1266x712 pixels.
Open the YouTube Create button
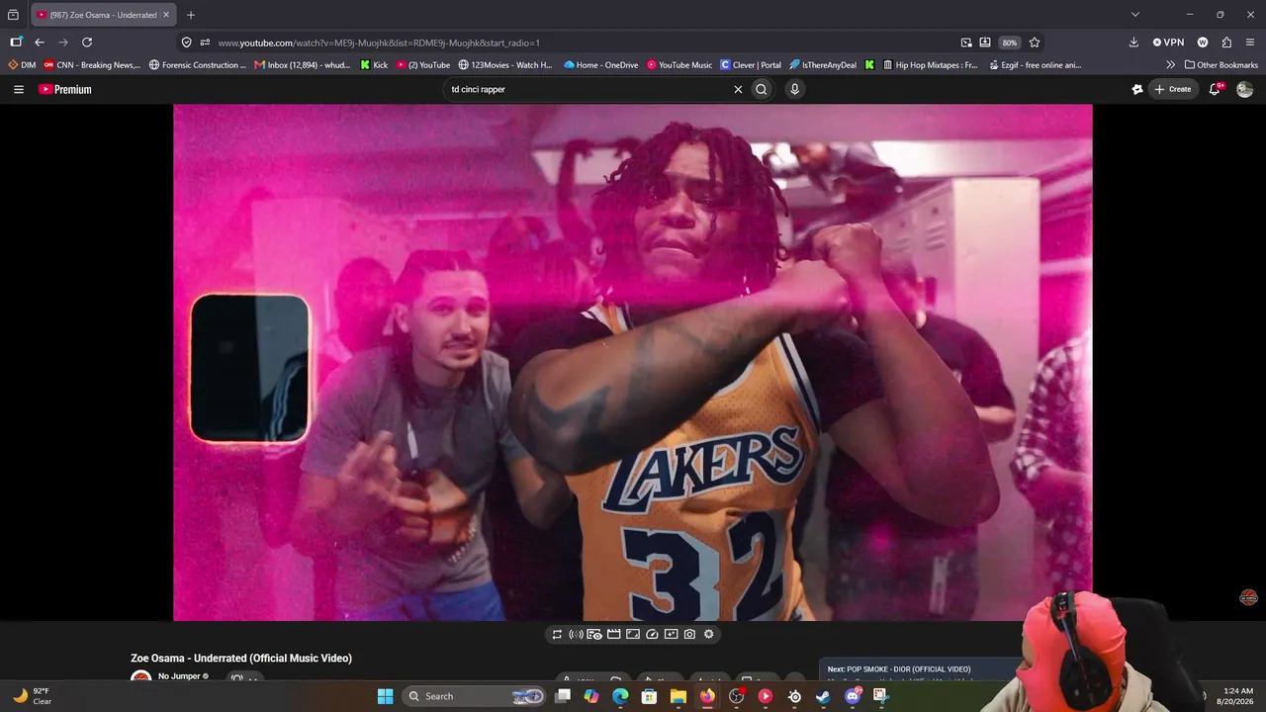[x=1173, y=89]
